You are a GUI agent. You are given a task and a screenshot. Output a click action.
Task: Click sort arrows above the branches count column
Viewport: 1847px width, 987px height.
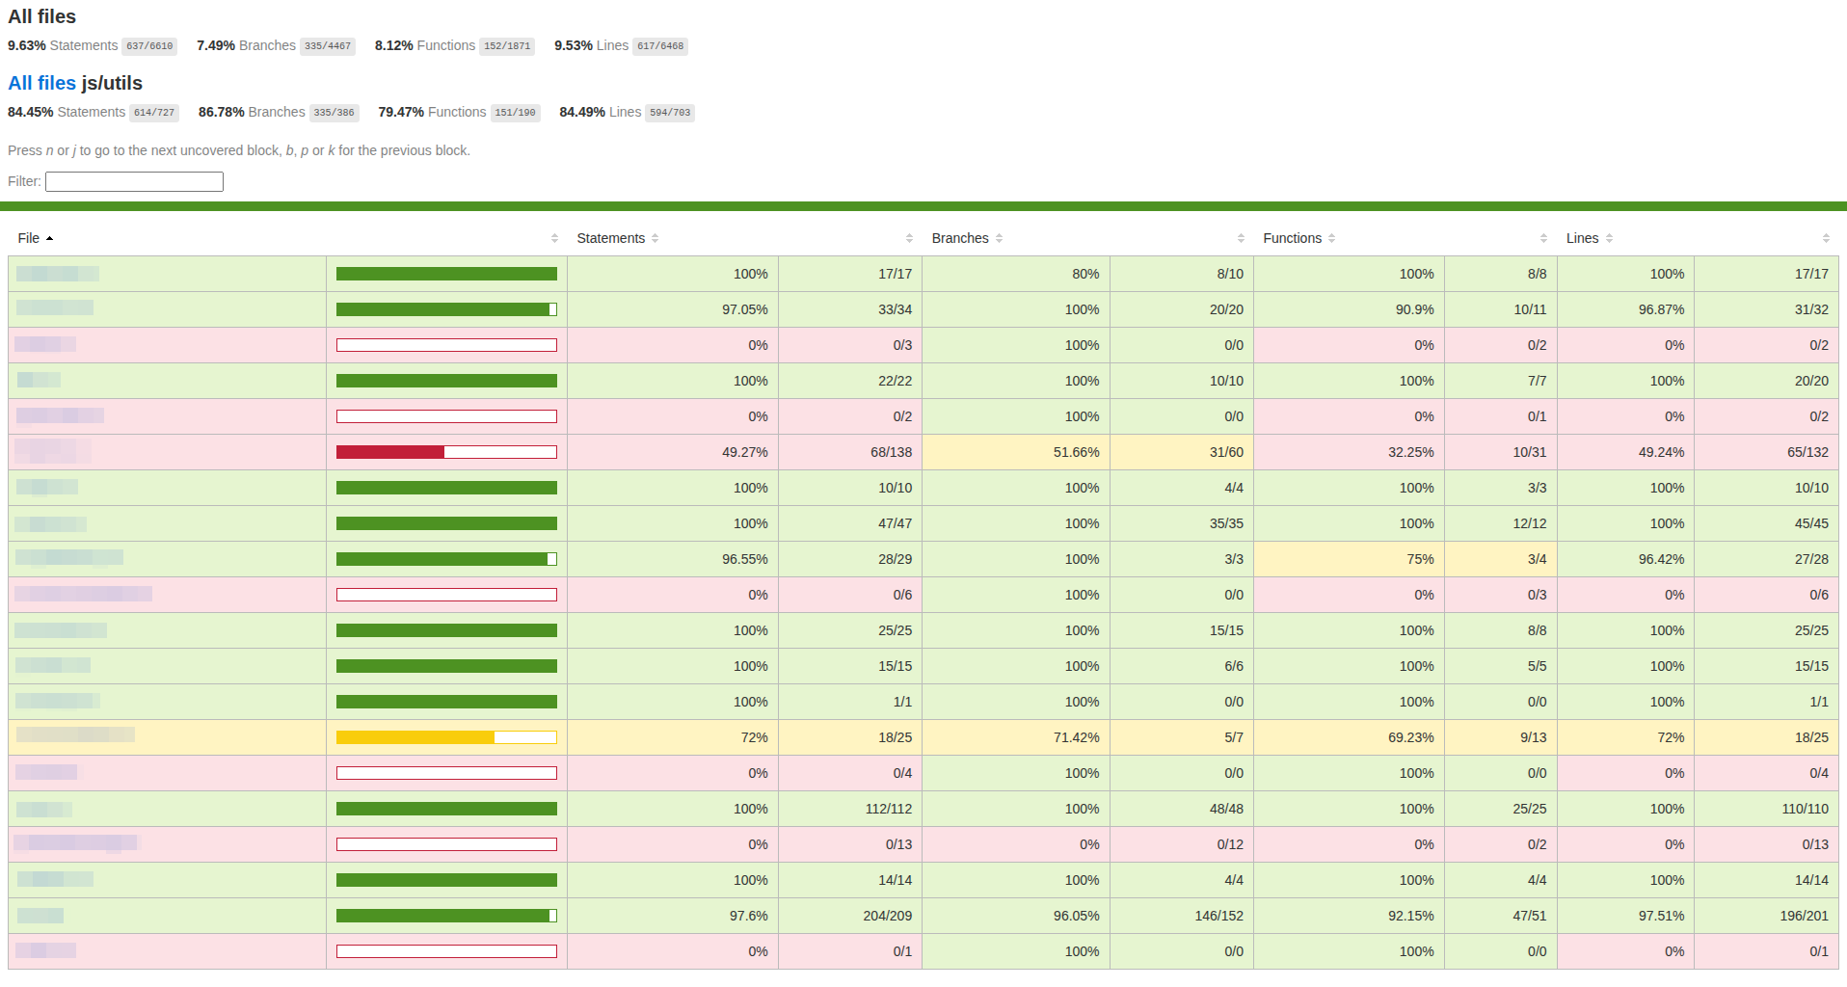[1241, 238]
